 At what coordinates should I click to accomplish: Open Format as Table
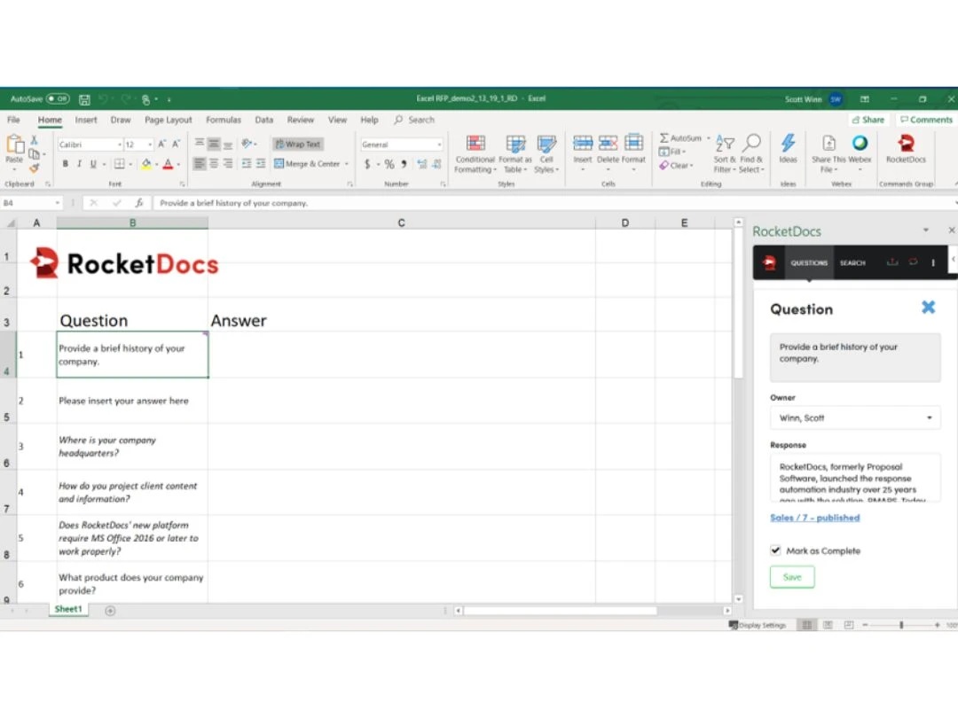coord(515,154)
